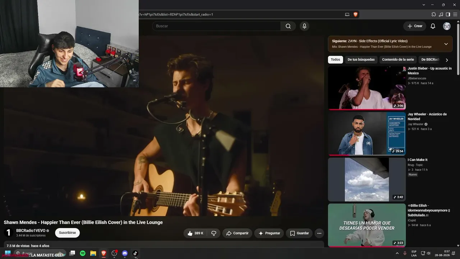Click the tray microphone-in-use icon
This screenshot has width=460, height=259.
pyautogui.click(x=405, y=253)
